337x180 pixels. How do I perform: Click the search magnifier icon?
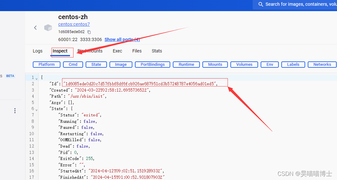pos(261,4)
